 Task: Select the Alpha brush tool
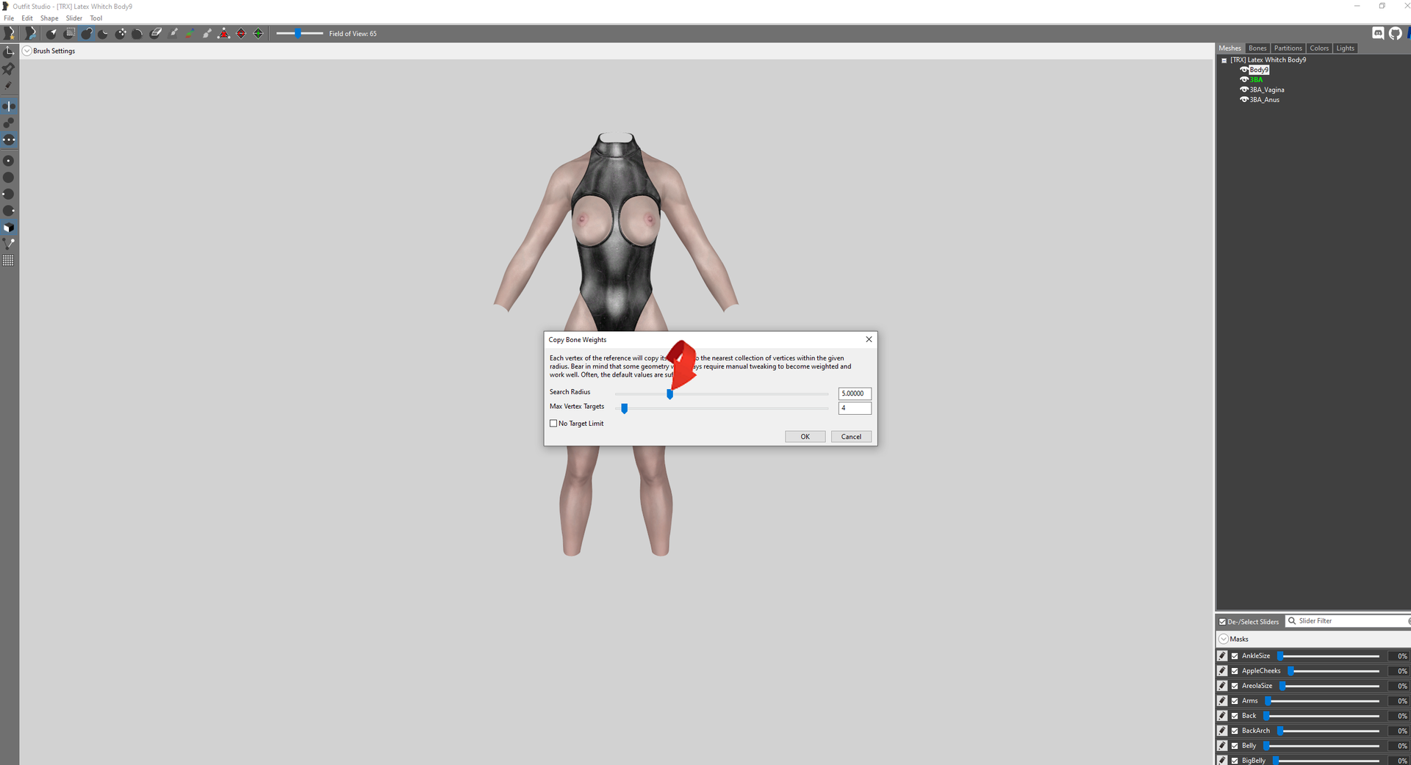[207, 33]
